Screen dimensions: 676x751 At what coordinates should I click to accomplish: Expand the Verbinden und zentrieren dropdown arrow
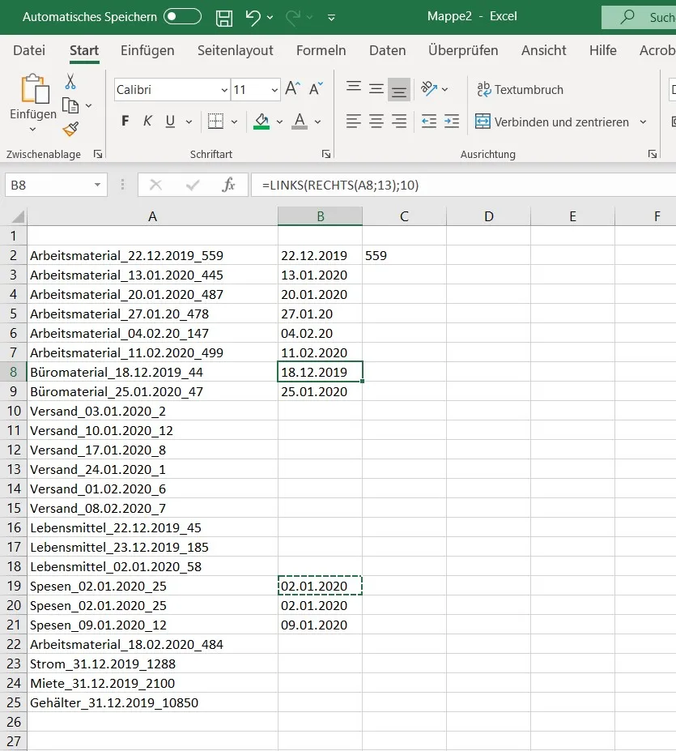pyautogui.click(x=643, y=122)
